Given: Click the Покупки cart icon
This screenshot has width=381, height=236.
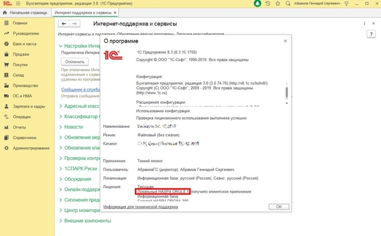Looking at the screenshot, I should coord(7,65).
